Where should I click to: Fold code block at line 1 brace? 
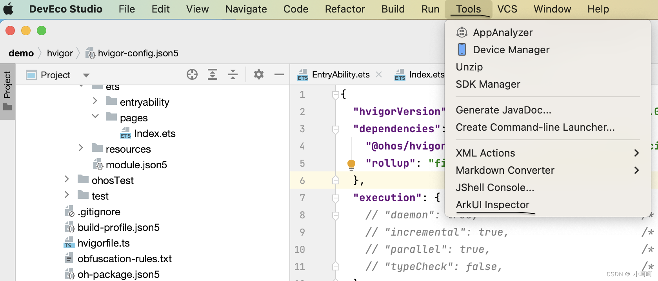point(336,95)
